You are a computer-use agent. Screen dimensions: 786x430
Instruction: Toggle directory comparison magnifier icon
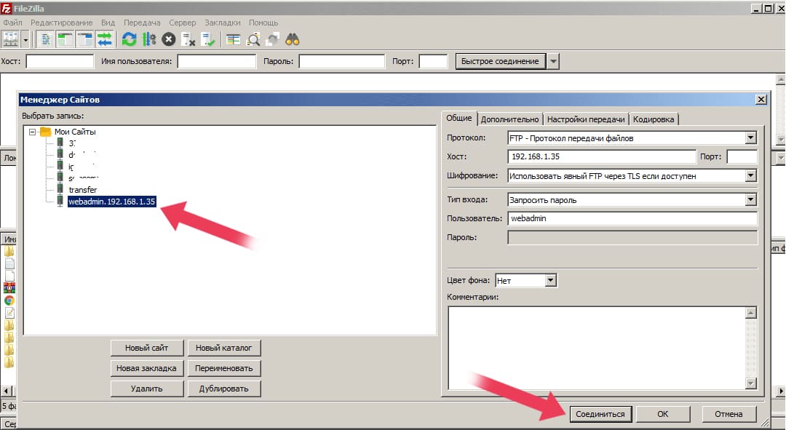(x=253, y=39)
